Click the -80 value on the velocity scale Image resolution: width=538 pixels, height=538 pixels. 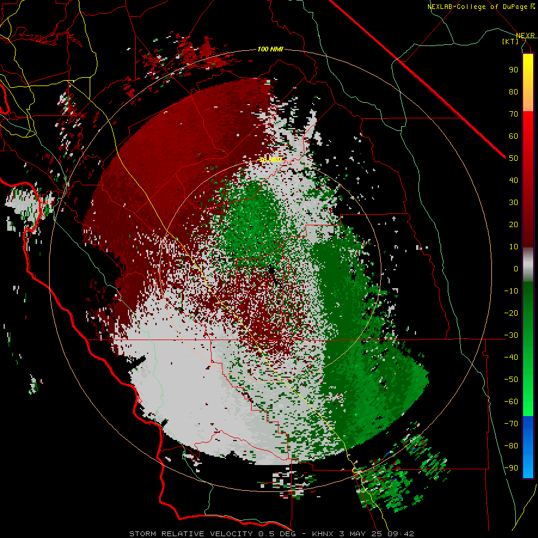coord(511,446)
